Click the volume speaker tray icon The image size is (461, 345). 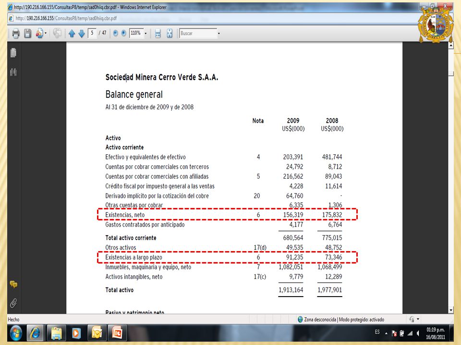(x=418, y=333)
